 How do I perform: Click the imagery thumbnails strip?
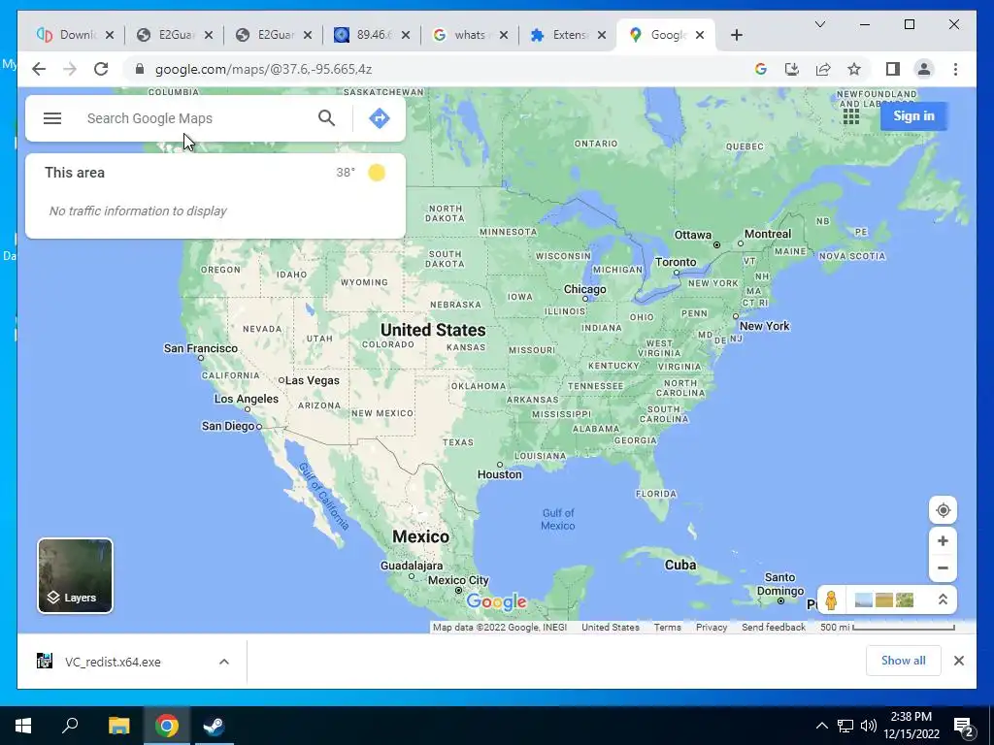pos(883,599)
